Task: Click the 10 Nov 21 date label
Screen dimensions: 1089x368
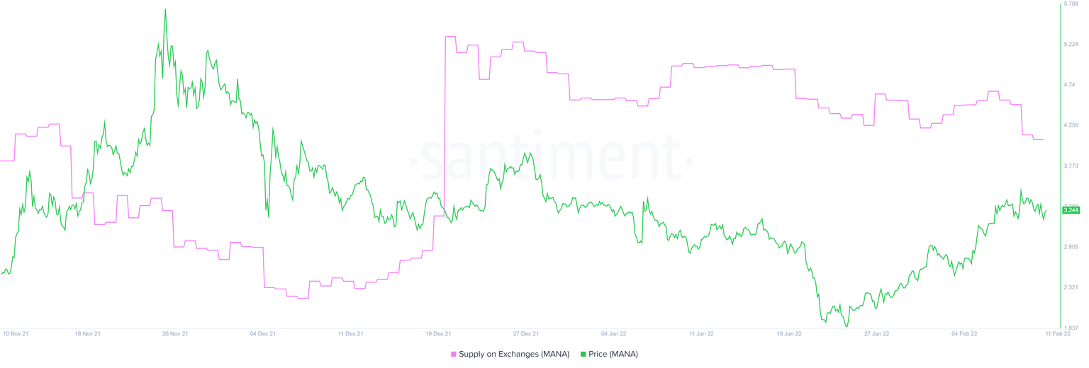Action: [x=16, y=333]
